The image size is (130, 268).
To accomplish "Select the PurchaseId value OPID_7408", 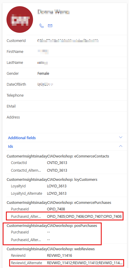I will click(56, 209).
